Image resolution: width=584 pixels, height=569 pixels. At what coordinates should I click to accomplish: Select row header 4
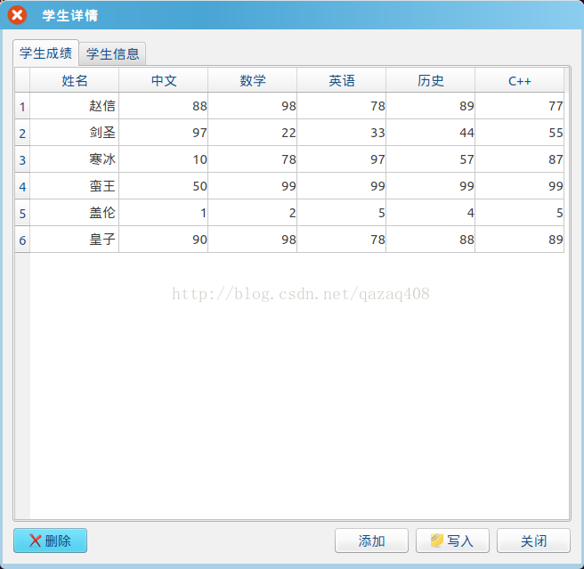pyautogui.click(x=22, y=186)
